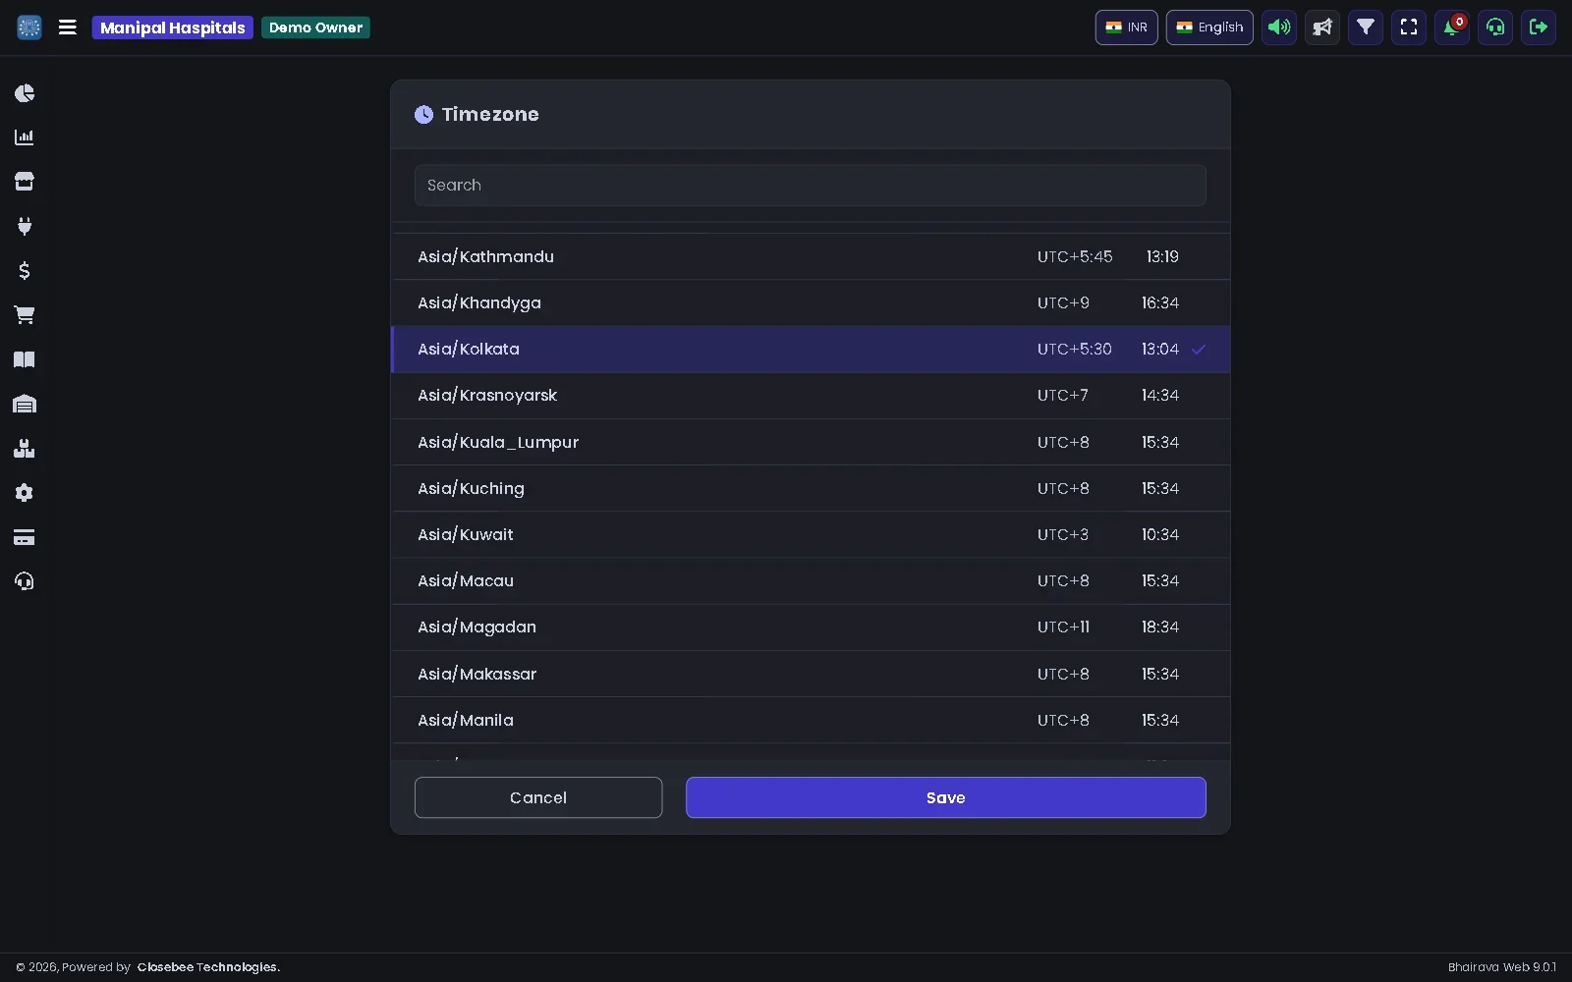Open the shopping cart icon
This screenshot has width=1572, height=982.
25,315
